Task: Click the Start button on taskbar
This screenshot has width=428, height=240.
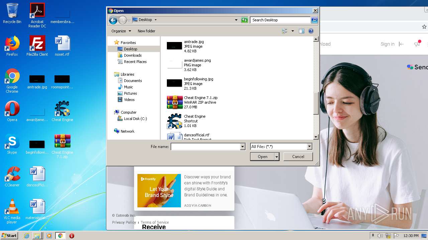Action: [x=9, y=236]
